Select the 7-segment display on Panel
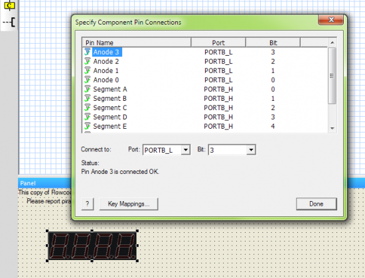The height and width of the screenshot is (278, 365). pyautogui.click(x=92, y=245)
